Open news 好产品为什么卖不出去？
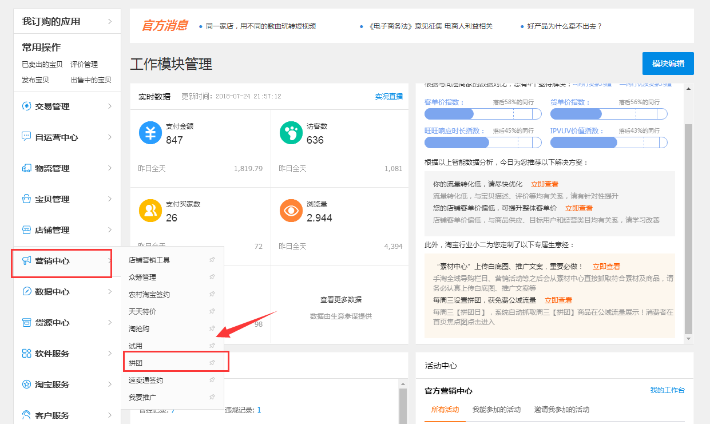This screenshot has height=424, width=710. pyautogui.click(x=565, y=26)
